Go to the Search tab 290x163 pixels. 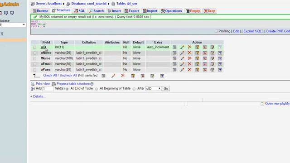click(97, 11)
